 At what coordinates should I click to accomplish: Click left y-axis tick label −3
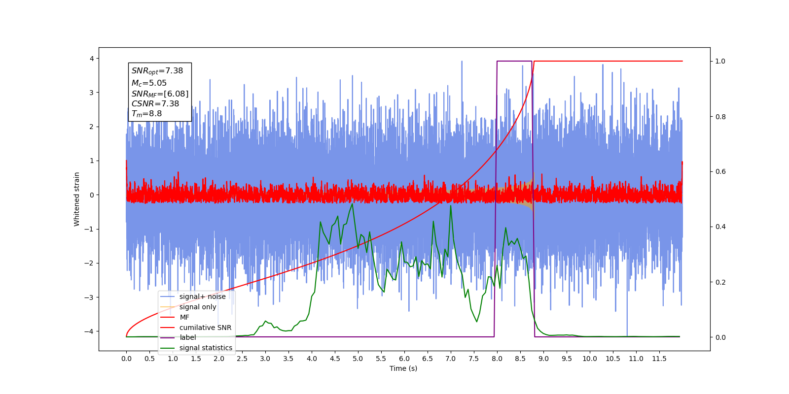(89, 297)
